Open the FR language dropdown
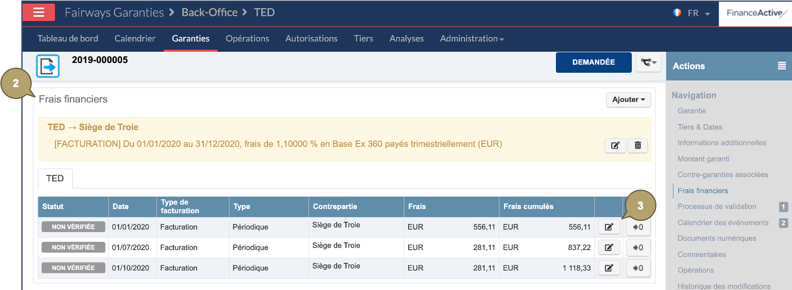 (699, 13)
